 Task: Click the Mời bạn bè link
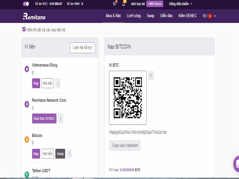coord(138,4)
